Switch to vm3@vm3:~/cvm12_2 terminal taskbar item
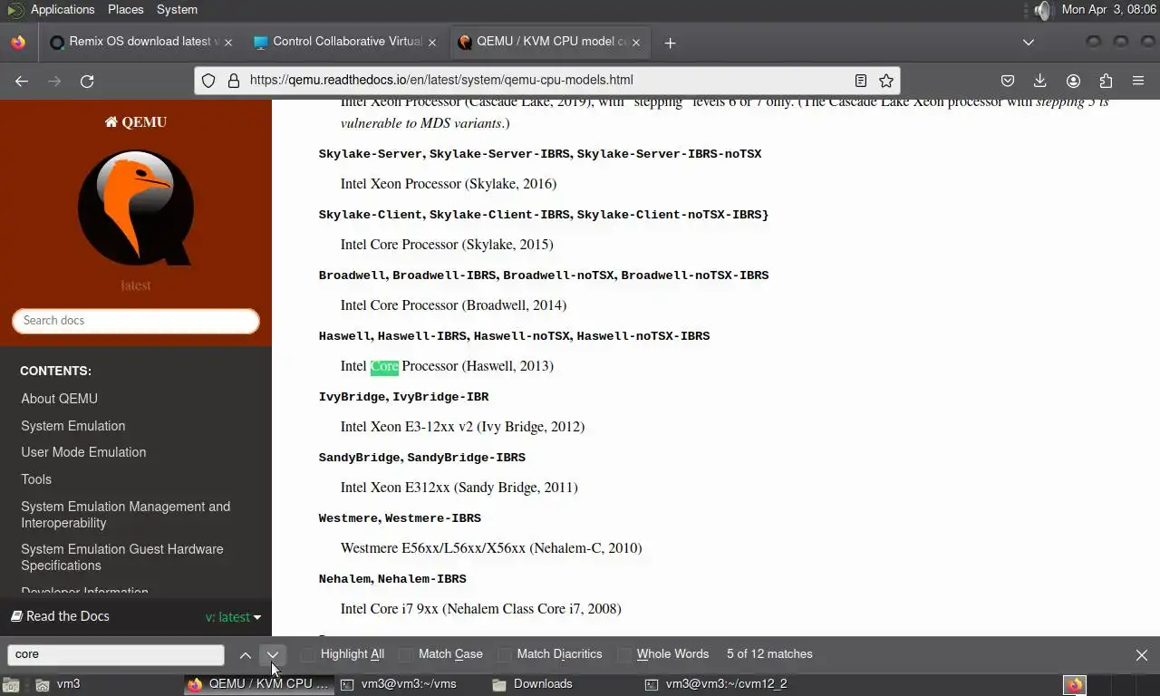Viewport: 1160px width, 696px height. click(715, 684)
